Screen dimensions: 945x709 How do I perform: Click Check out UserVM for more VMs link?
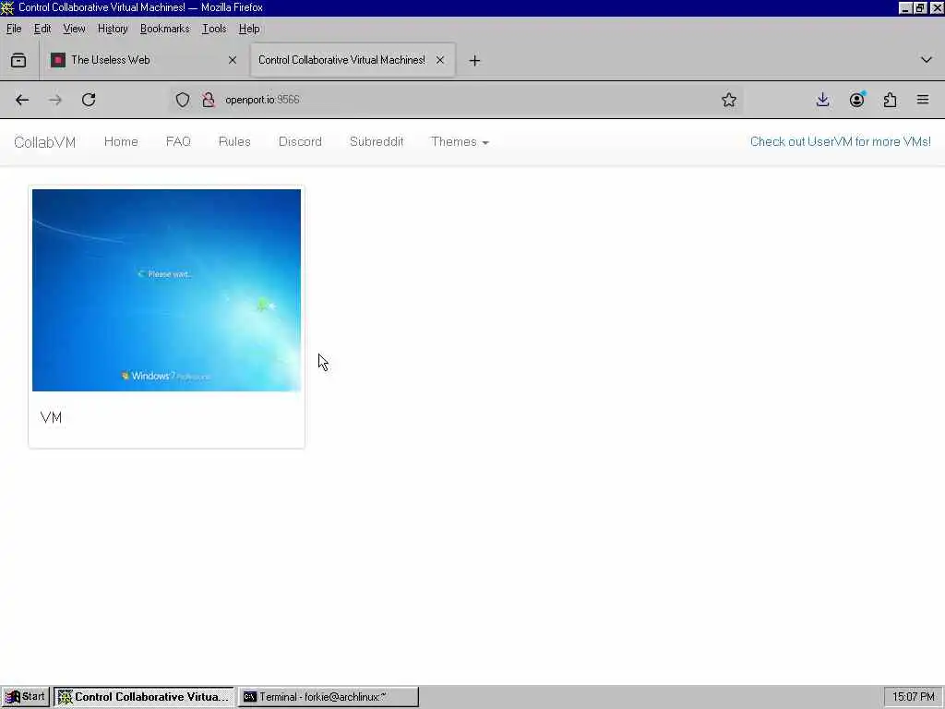point(840,141)
